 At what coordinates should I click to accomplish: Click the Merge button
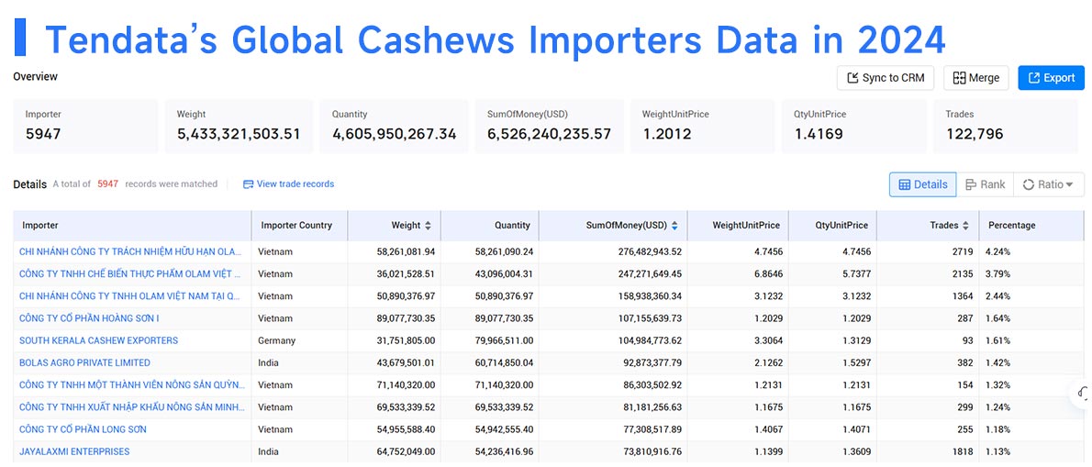pyautogui.click(x=975, y=78)
